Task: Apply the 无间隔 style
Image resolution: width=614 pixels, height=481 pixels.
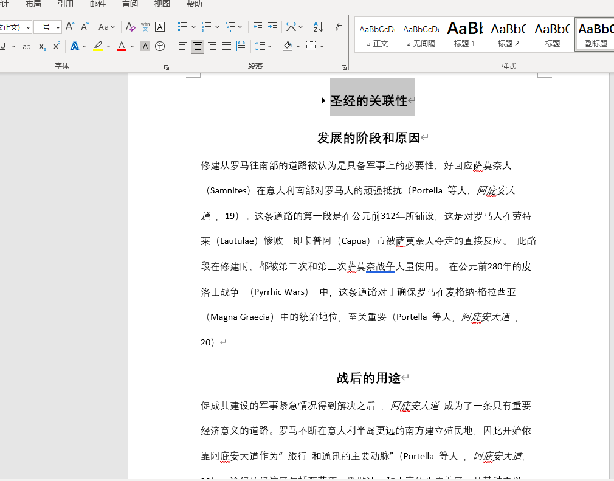Action: [421, 35]
